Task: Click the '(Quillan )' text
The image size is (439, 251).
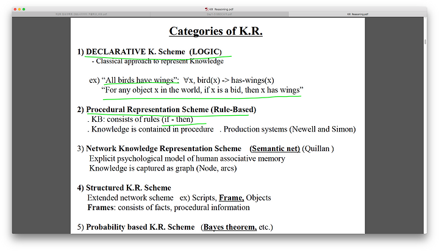Action: pos(318,149)
